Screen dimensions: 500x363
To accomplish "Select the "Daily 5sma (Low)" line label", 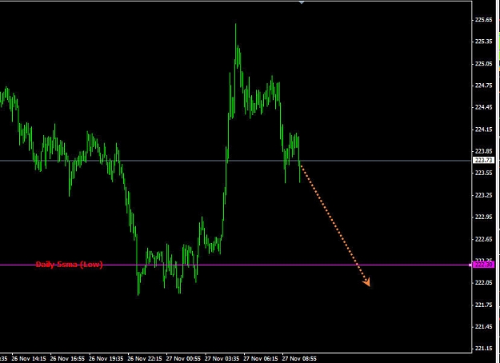I will (x=69, y=264).
